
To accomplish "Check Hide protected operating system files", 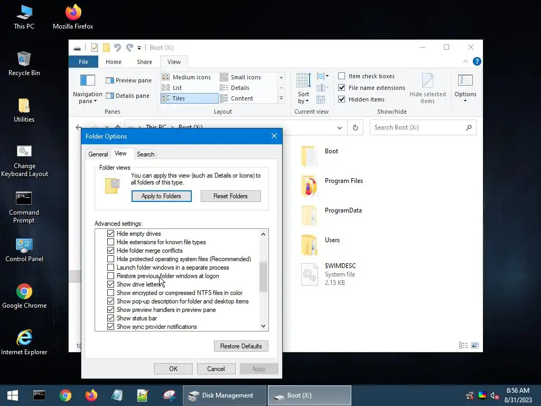I will coord(110,259).
